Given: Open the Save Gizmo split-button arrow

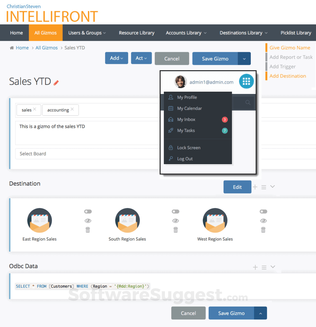Looking at the screenshot, I should tap(245, 58).
